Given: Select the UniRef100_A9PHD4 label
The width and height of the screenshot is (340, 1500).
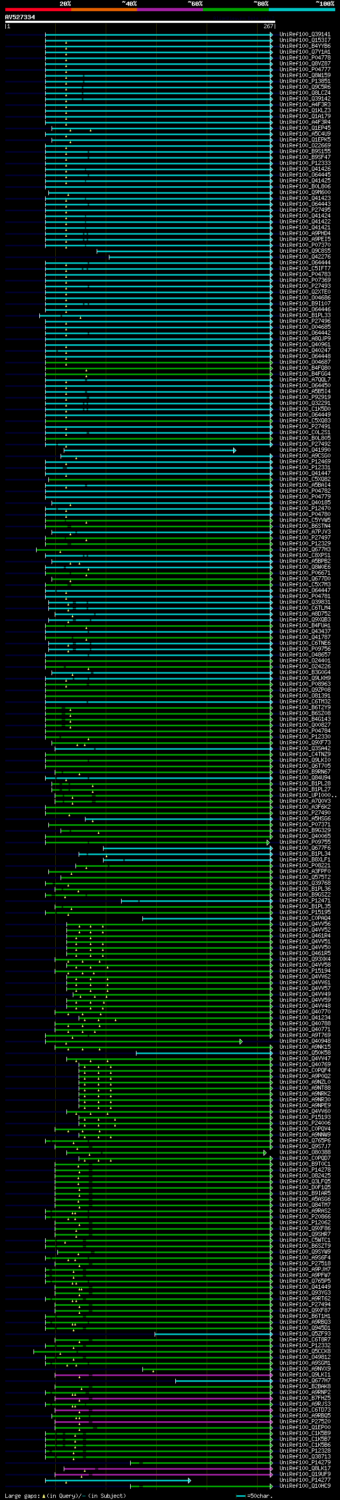Looking at the screenshot, I should [x=305, y=234].
